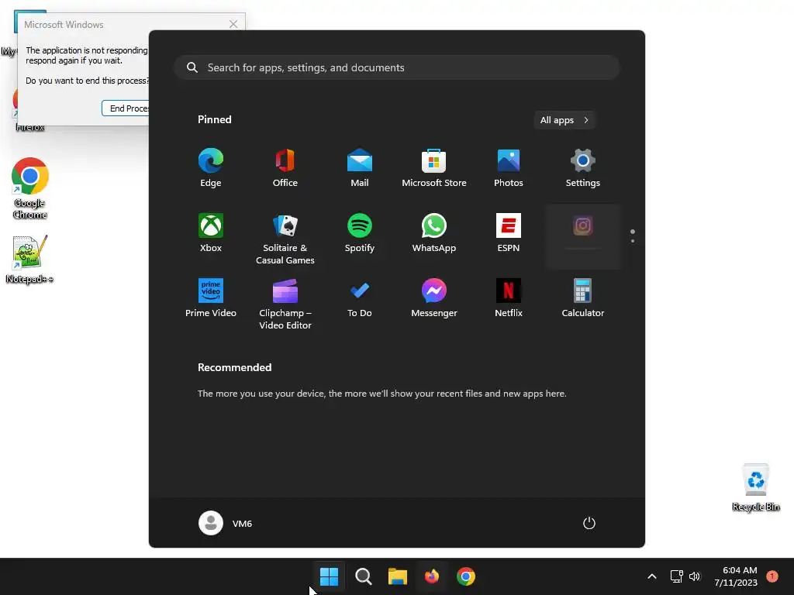Open Firefox from the taskbar
The image size is (794, 595).
(x=432, y=576)
